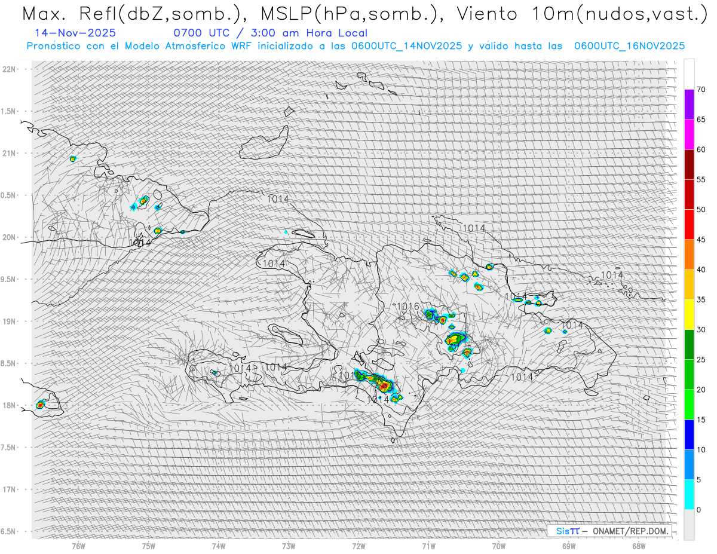Image resolution: width=717 pixels, height=554 pixels.
Task: Click the 65 value on the color scale
Action: (x=701, y=120)
